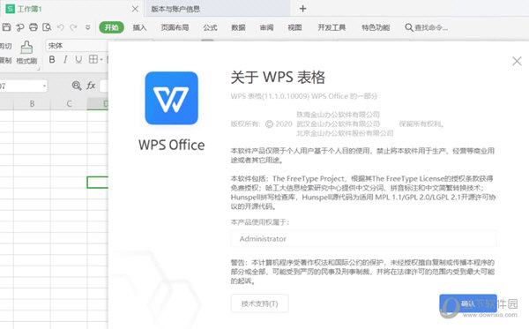Click the Borders grid icon
This screenshot has width=529, height=329.
click(x=93, y=59)
